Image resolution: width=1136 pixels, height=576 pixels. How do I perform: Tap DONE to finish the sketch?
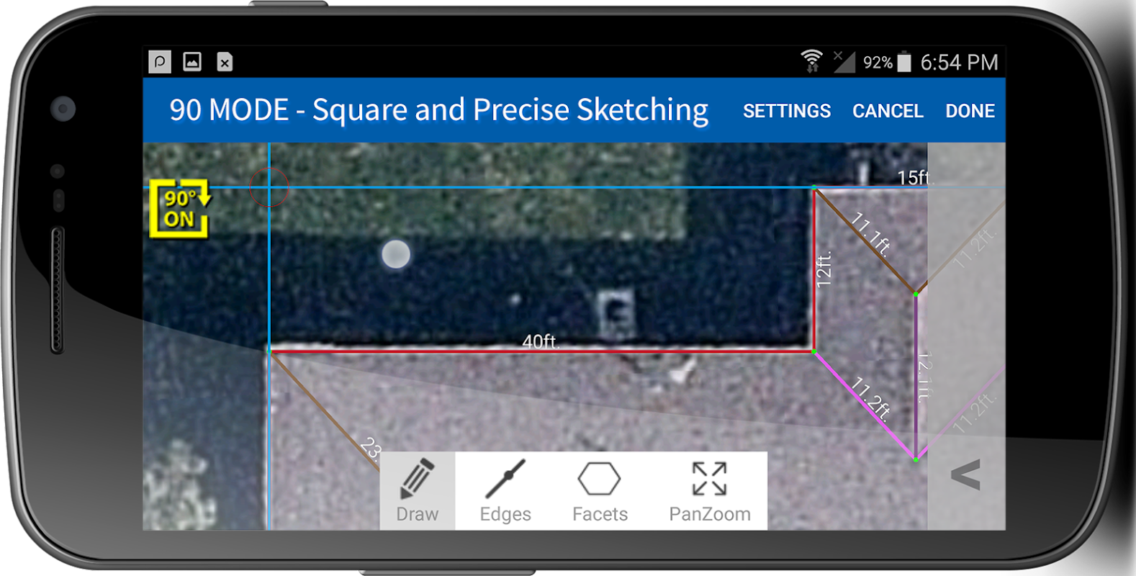coord(970,111)
